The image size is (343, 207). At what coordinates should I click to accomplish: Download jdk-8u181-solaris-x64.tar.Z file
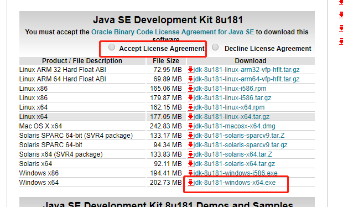coord(233,154)
